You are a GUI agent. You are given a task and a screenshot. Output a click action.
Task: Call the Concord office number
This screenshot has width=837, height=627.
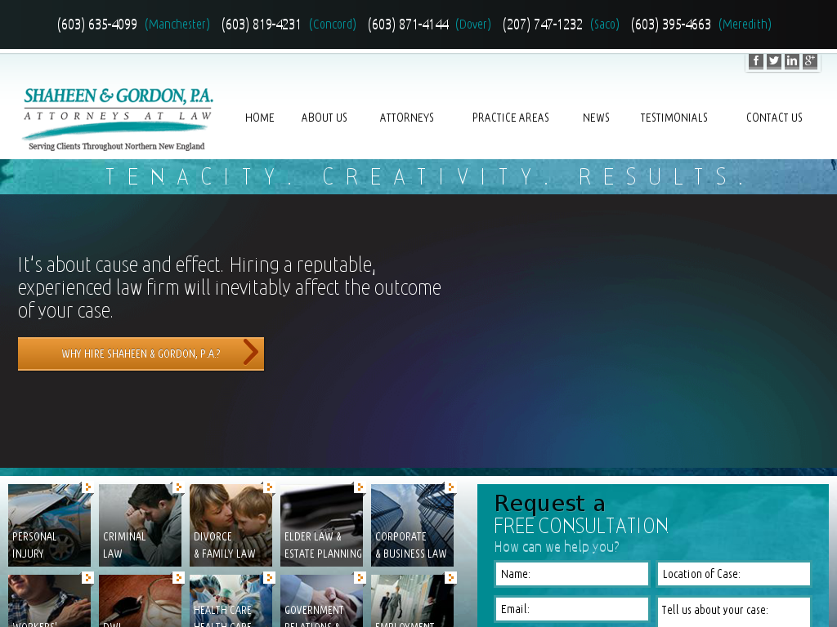261,24
